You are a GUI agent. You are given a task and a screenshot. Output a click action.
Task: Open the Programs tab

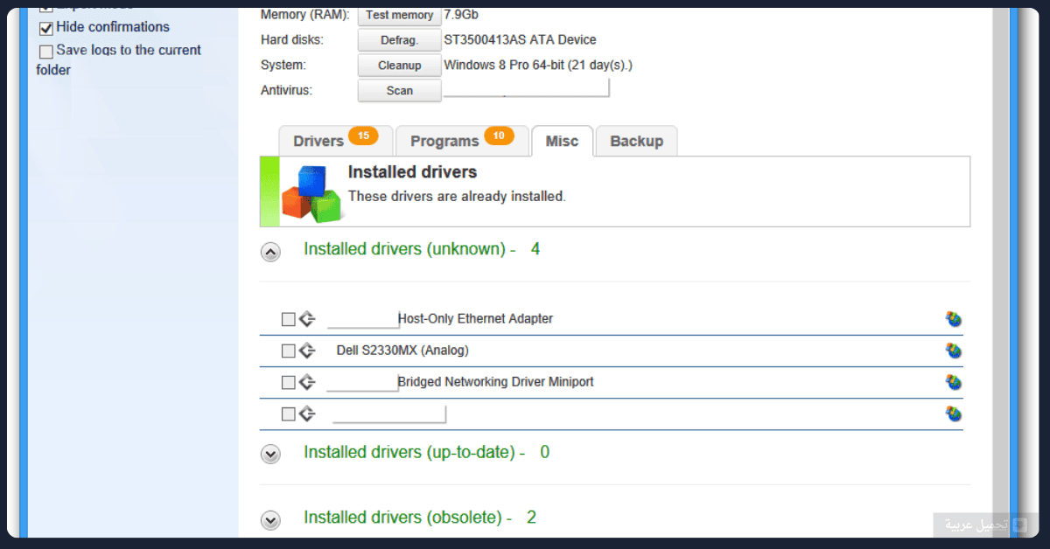click(461, 141)
